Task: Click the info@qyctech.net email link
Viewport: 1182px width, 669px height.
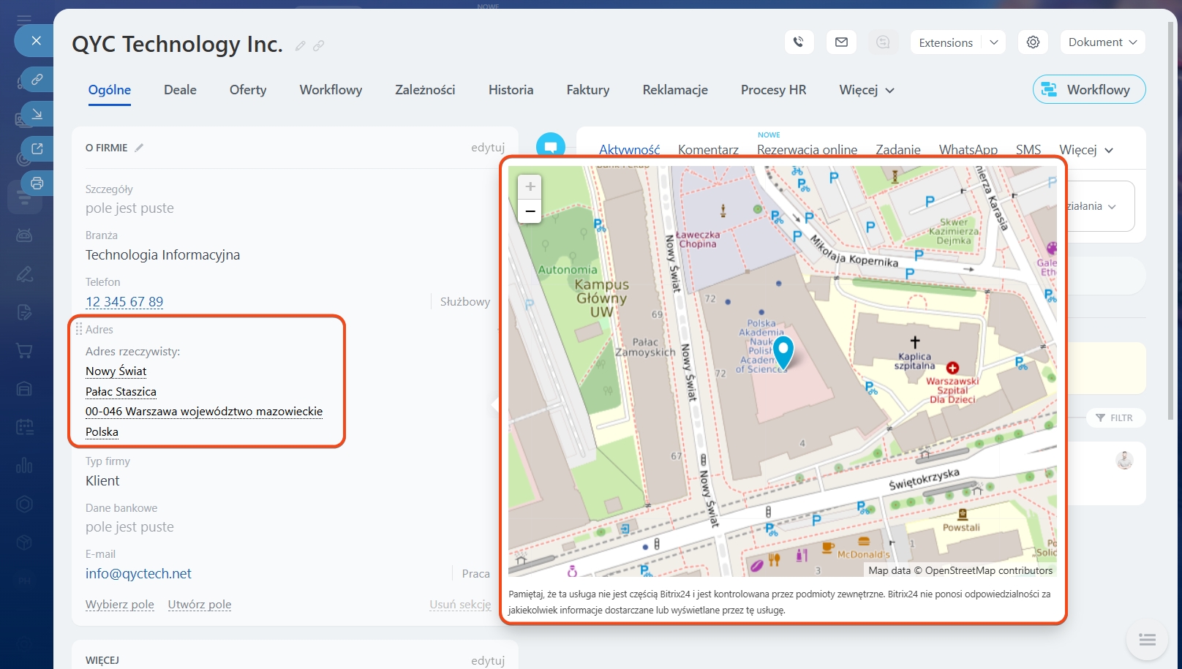Action: point(138,574)
